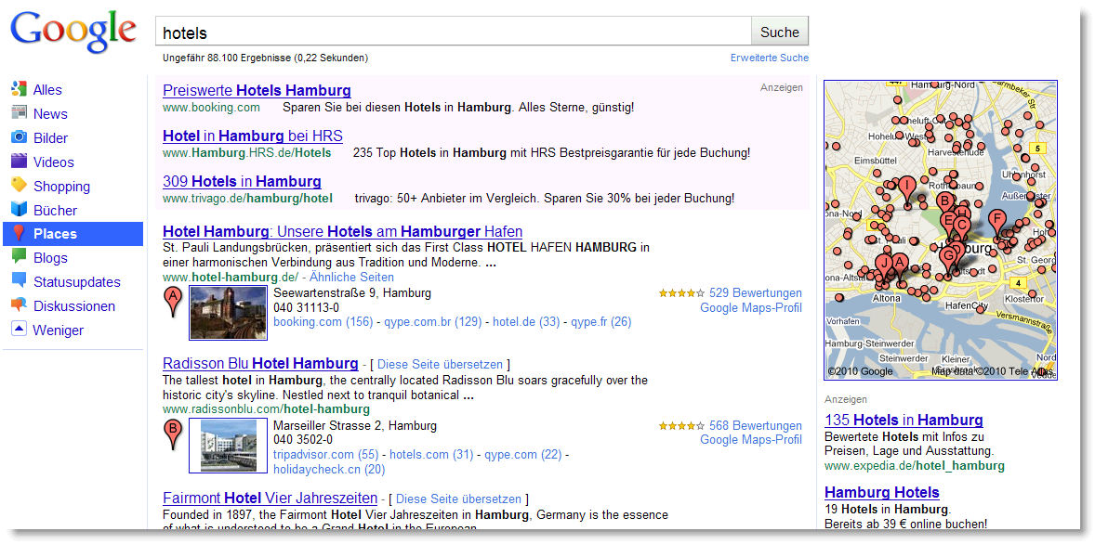Screen dimensions: 1095x544
Task: Click the Google logo
Action: point(73,32)
